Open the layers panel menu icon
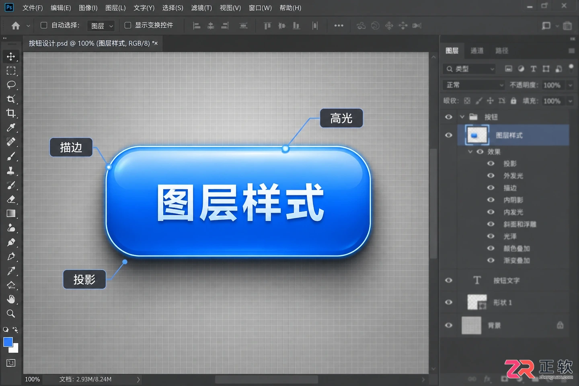This screenshot has width=579, height=386. coord(571,51)
